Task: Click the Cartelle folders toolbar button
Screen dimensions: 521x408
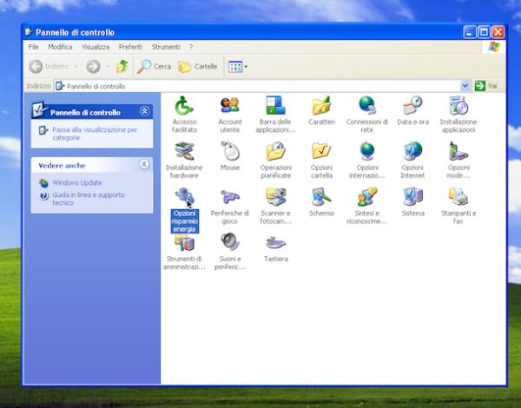Action: point(198,66)
